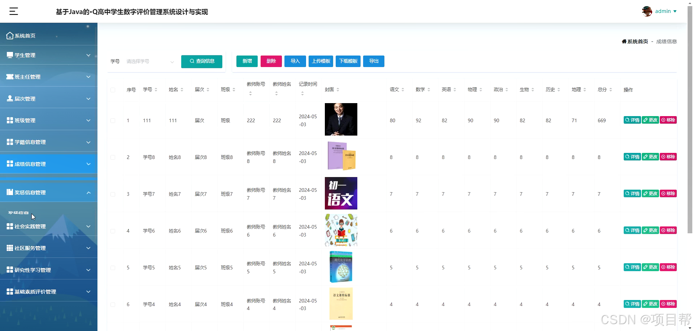Screen dimensions: 693x331
Task: Check the row for 学号6
Action: [113, 231]
